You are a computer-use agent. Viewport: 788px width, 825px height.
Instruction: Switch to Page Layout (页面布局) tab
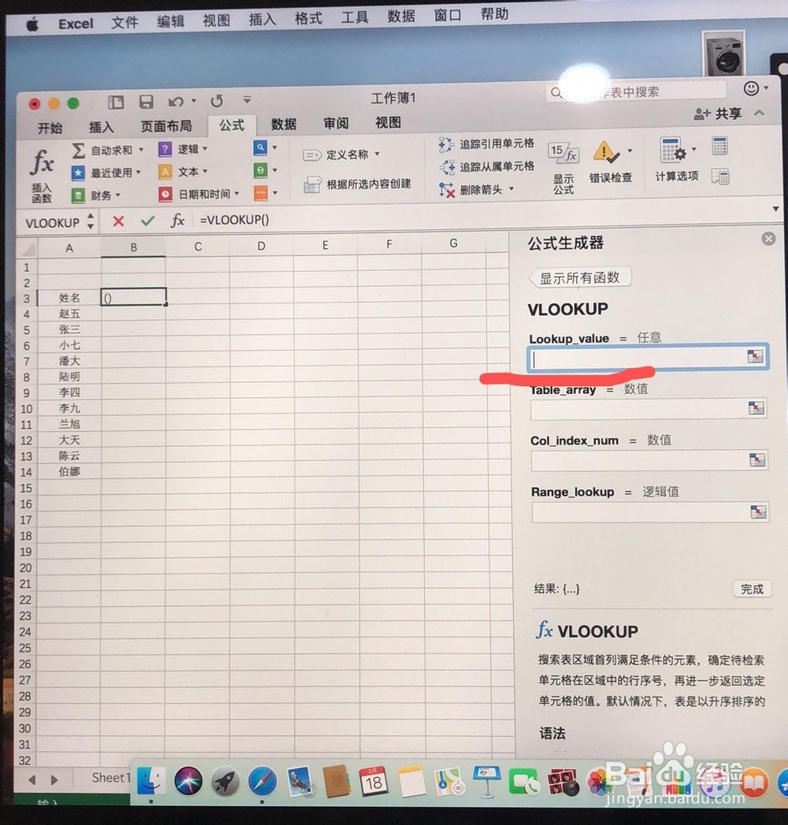pyautogui.click(x=166, y=126)
